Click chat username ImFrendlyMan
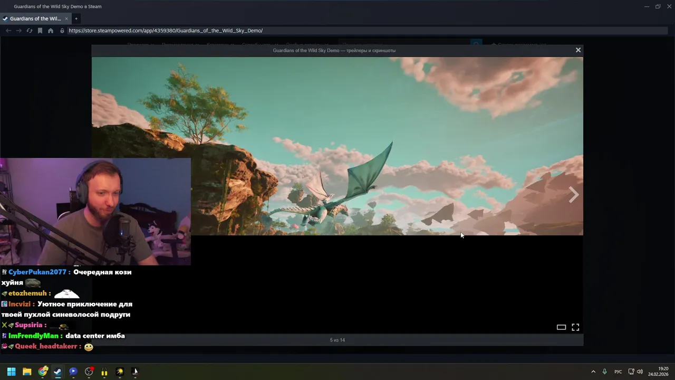Screen dimensions: 675x380 pyautogui.click(x=33, y=336)
